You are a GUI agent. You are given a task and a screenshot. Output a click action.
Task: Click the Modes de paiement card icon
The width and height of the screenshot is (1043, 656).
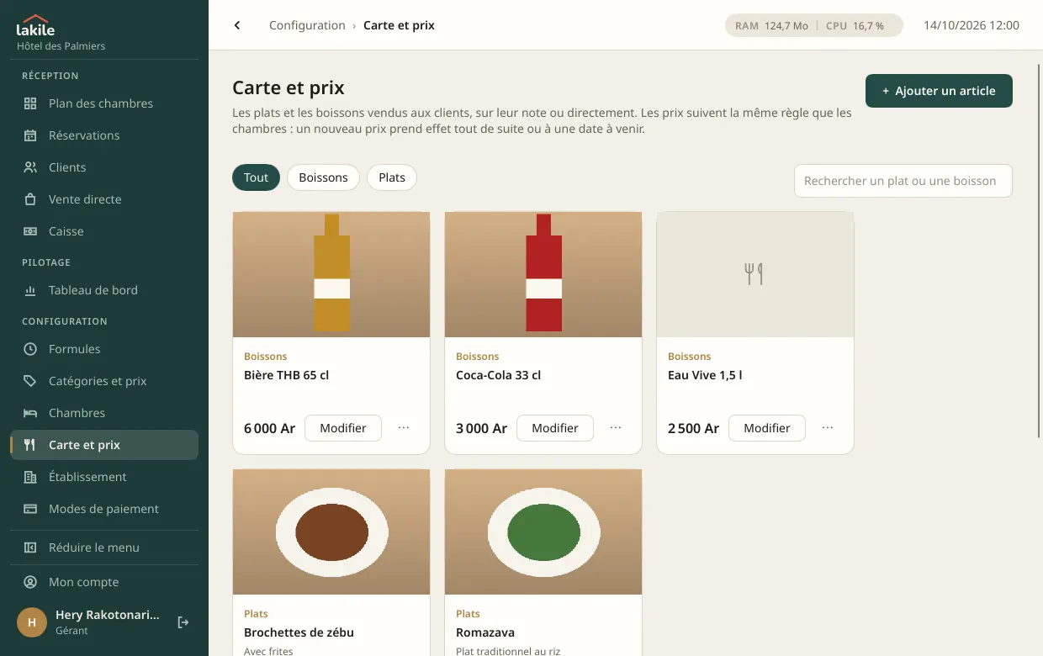(x=30, y=509)
